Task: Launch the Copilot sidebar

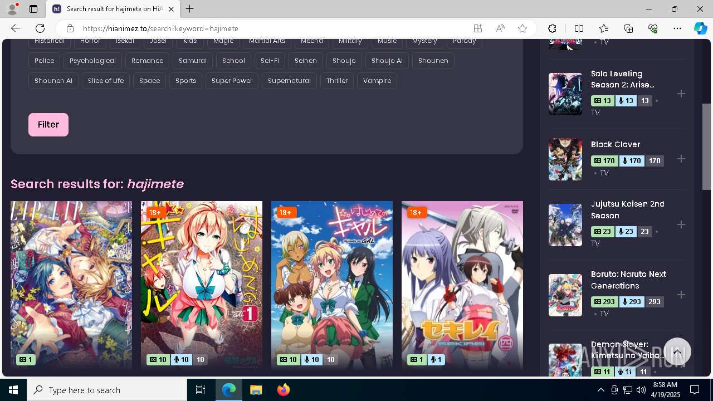Action: click(x=701, y=28)
